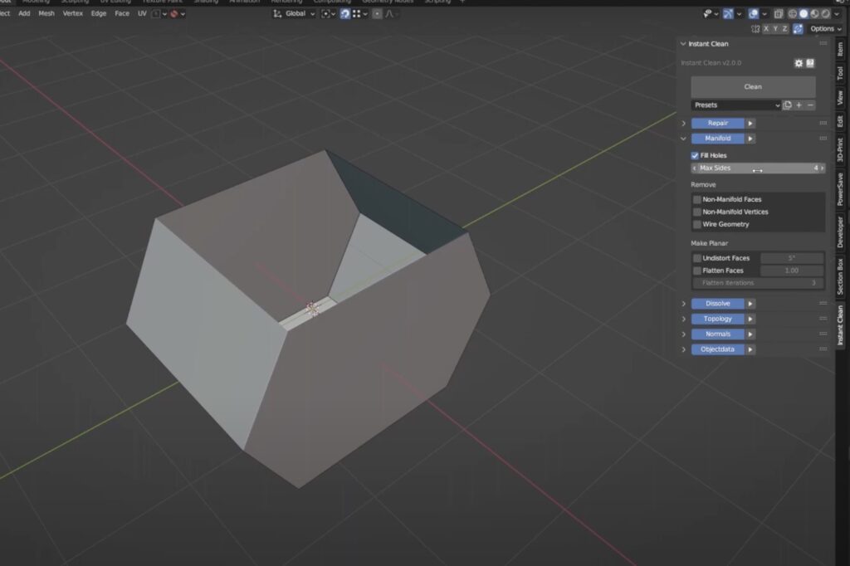
Task: Toggle X-ray view icon
Action: pos(779,13)
